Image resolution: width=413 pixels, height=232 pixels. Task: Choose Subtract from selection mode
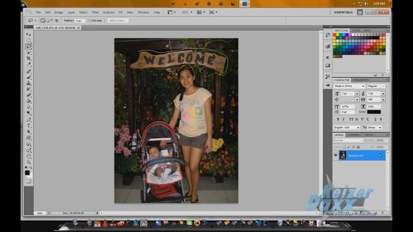tap(52, 21)
